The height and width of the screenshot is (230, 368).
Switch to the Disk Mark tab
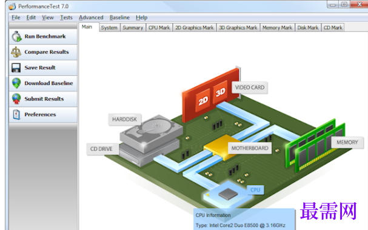point(308,27)
